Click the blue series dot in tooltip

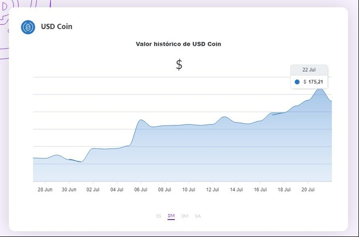[x=297, y=82]
